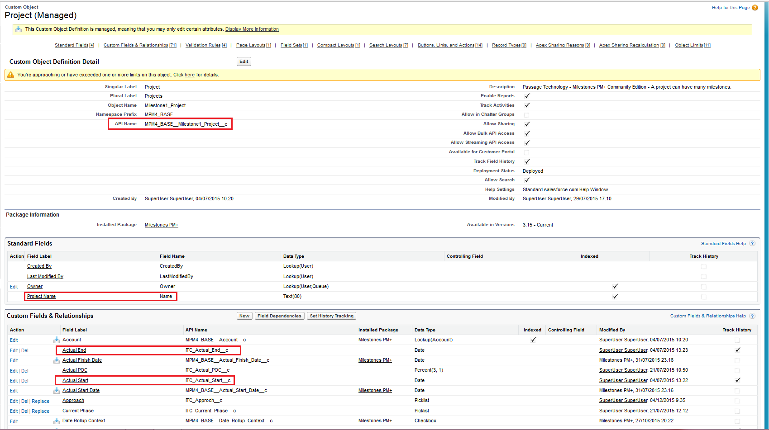Jump to Buttons, Links, and Actions section
Viewport: 769px width, 430px height.
pyautogui.click(x=449, y=45)
